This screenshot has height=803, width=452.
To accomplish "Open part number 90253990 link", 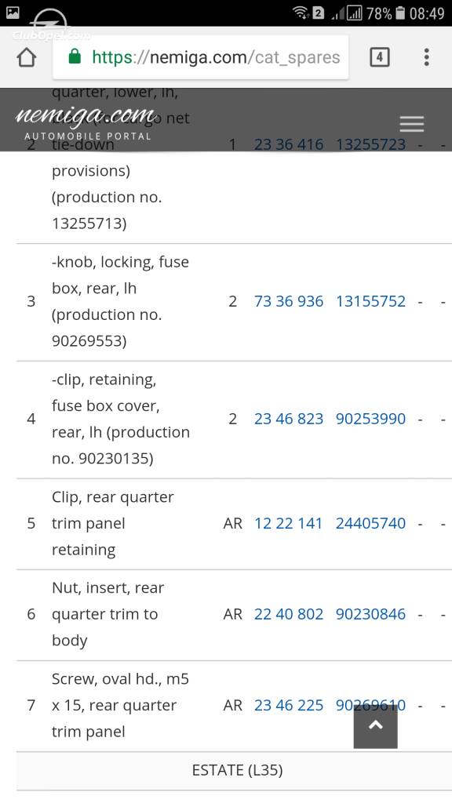I will pyautogui.click(x=370, y=419).
